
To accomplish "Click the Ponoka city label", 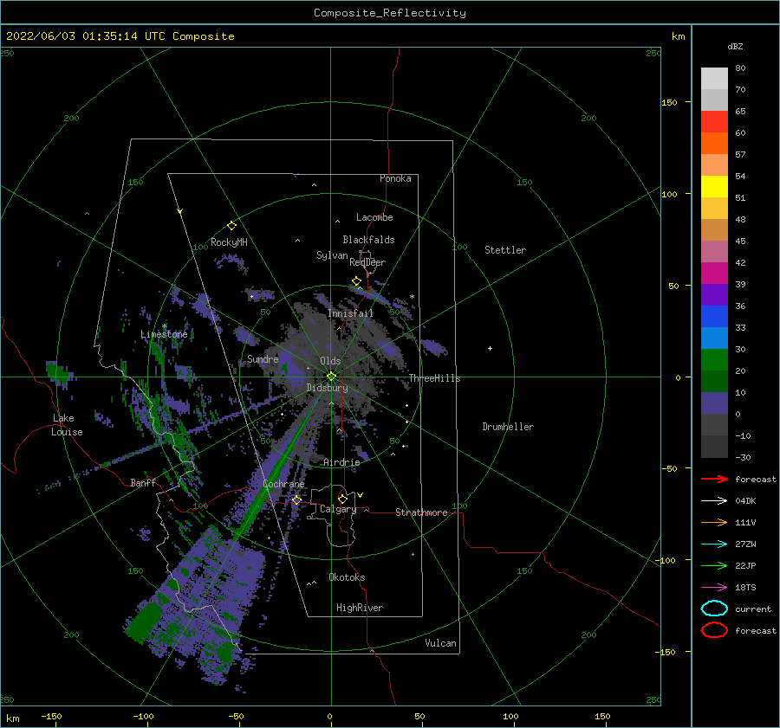I will (395, 178).
